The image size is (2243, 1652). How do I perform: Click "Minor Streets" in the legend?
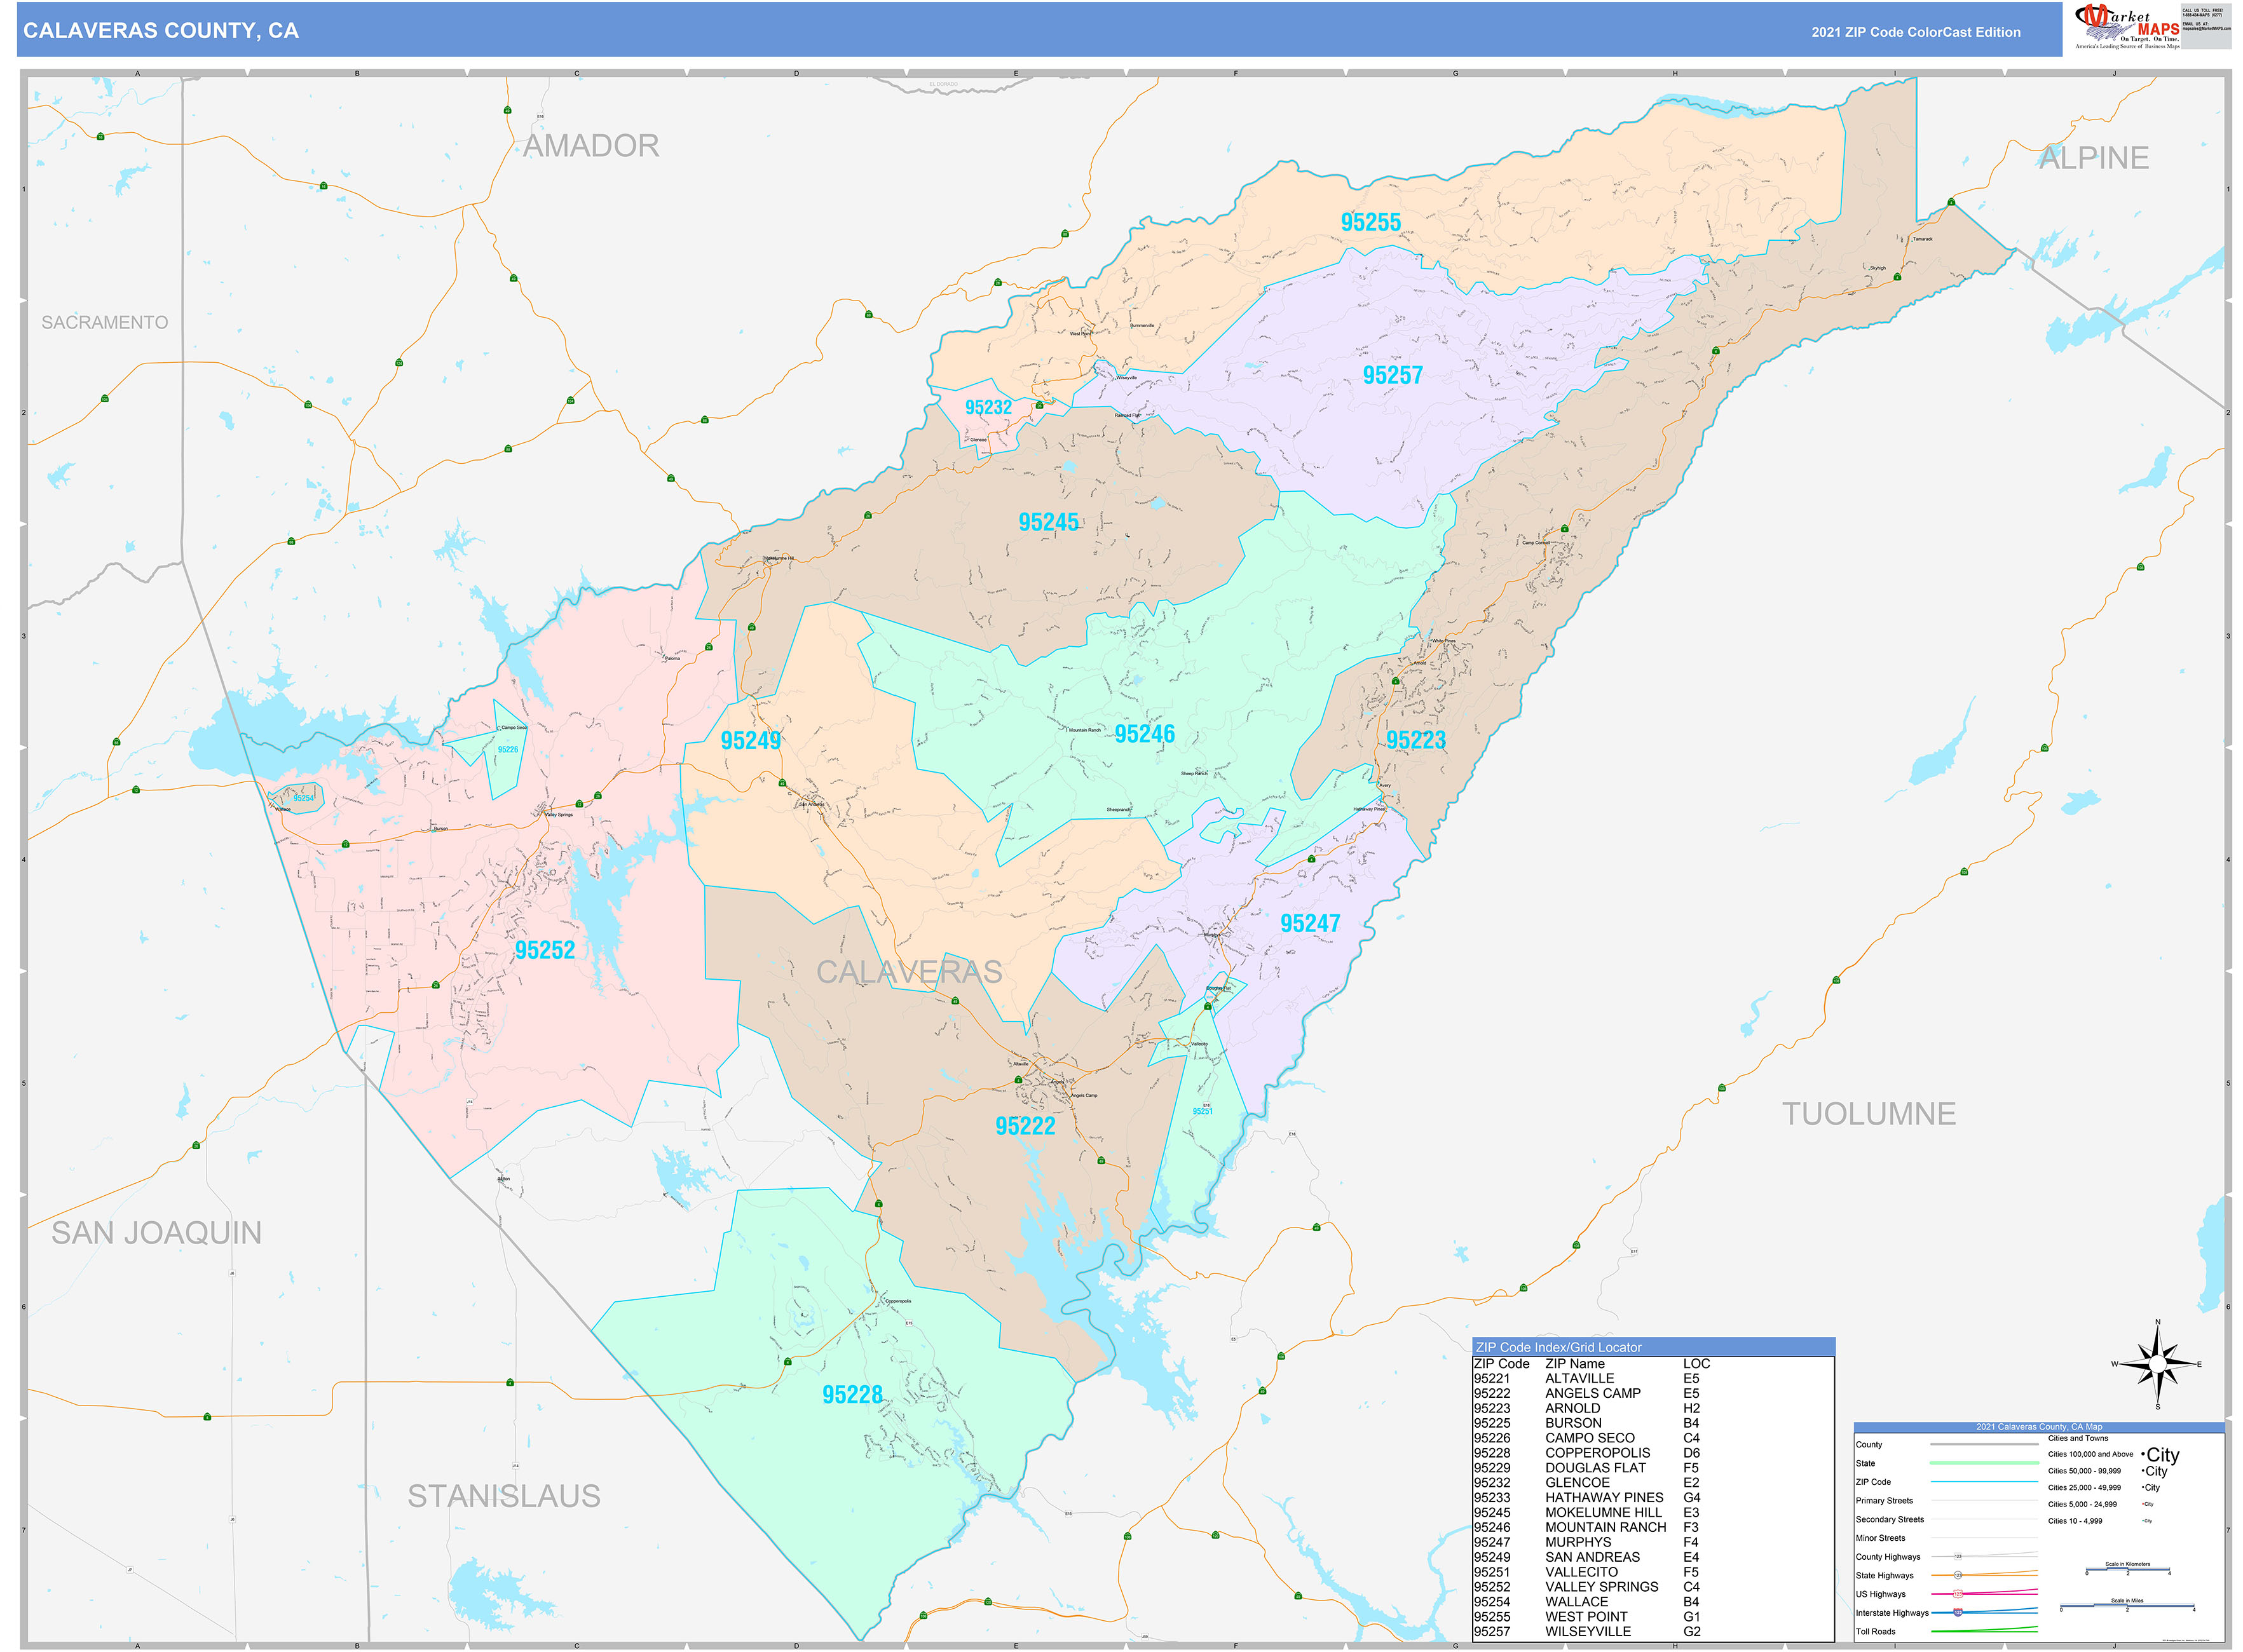(1881, 1539)
